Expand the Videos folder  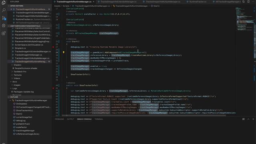click(x=12, y=78)
